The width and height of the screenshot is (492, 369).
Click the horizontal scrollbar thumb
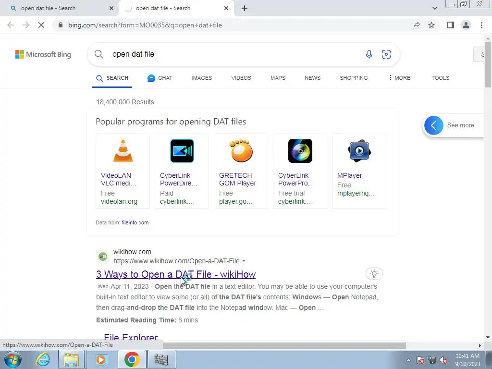click(x=284, y=345)
